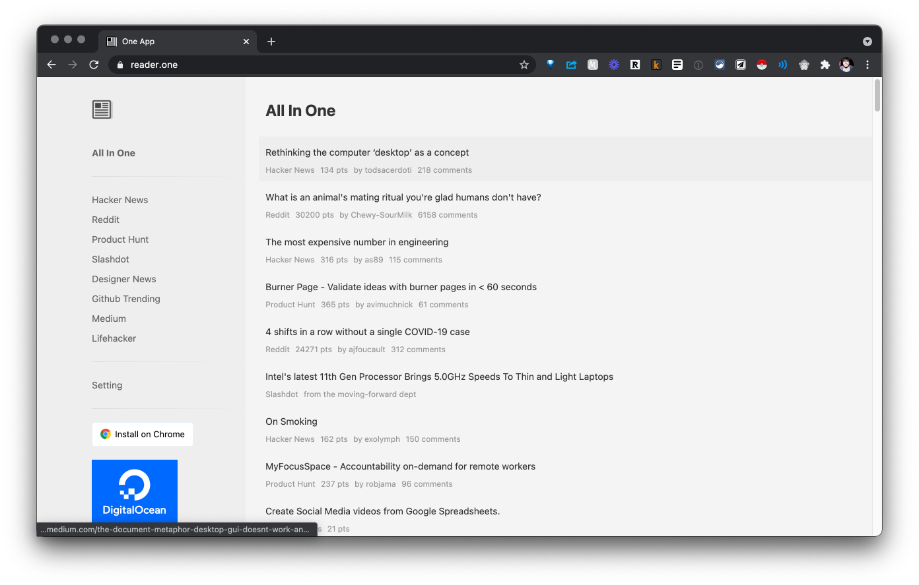Click the 96 comments link
This screenshot has width=919, height=585.
click(427, 484)
